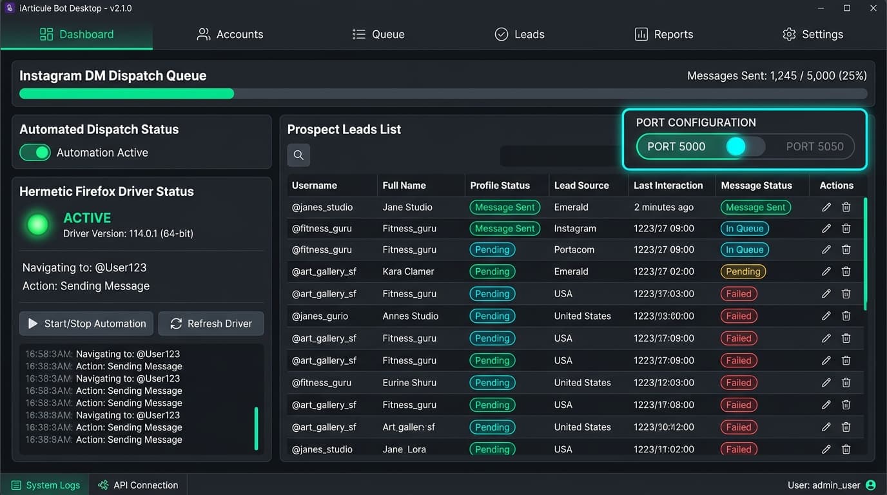887x495 pixels.
Task: Click the Last Interaction column header
Action: click(668, 185)
